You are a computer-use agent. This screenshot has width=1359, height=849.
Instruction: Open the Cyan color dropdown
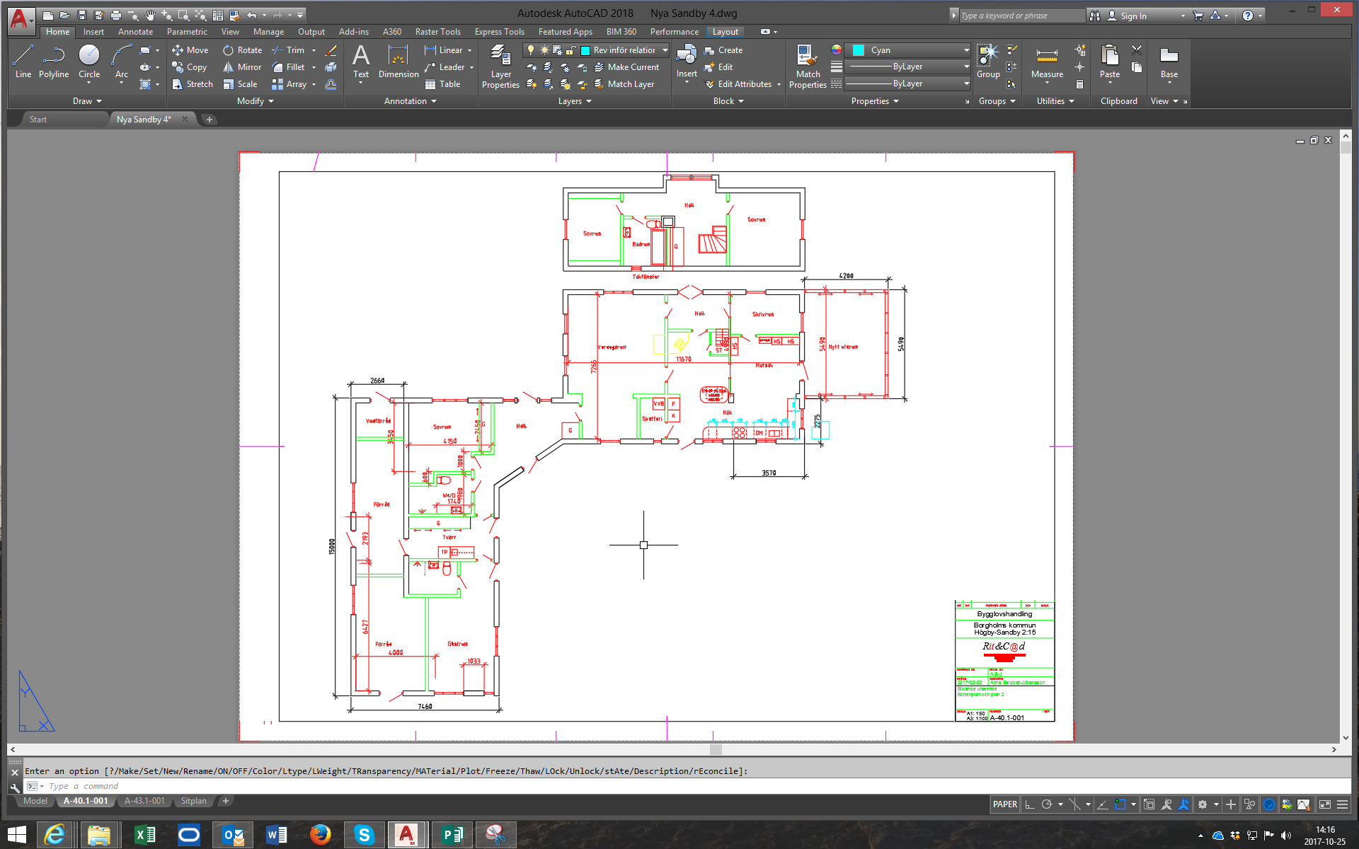pyautogui.click(x=966, y=50)
